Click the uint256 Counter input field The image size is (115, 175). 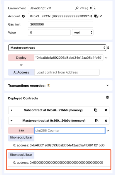click(x=70, y=131)
